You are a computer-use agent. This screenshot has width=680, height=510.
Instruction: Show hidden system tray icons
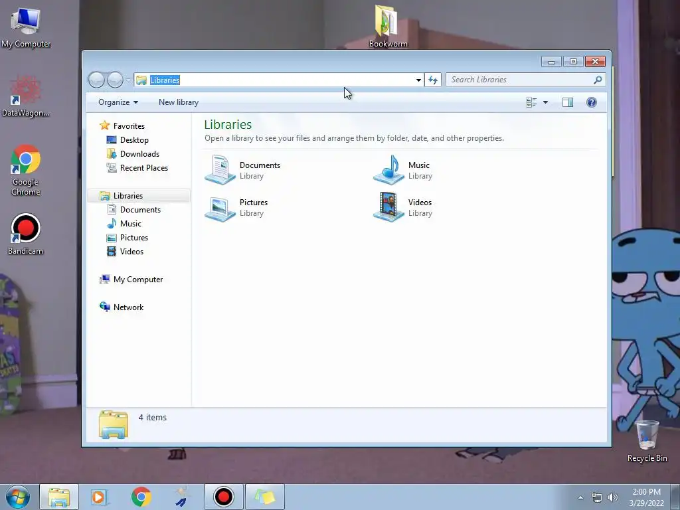580,497
